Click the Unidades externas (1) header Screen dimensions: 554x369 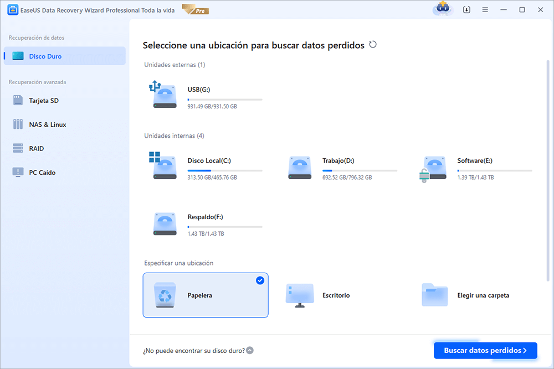point(175,65)
